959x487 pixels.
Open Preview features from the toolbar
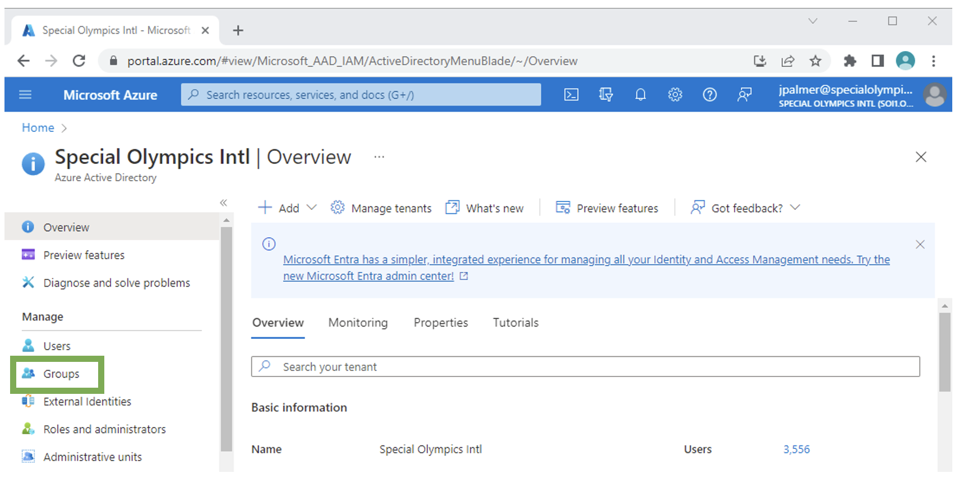pos(607,208)
